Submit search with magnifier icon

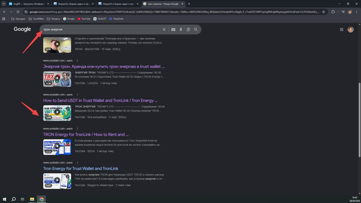(196, 29)
